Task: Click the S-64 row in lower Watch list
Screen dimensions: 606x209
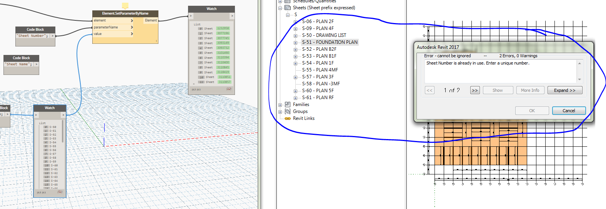Action: pos(51,181)
